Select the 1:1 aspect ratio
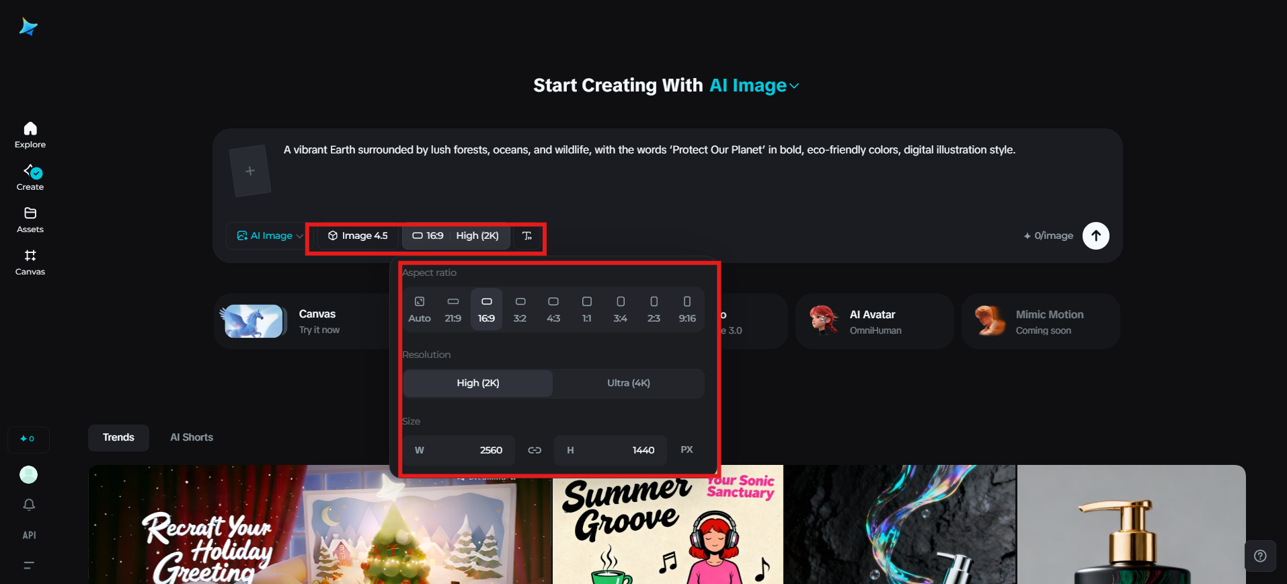 point(587,309)
